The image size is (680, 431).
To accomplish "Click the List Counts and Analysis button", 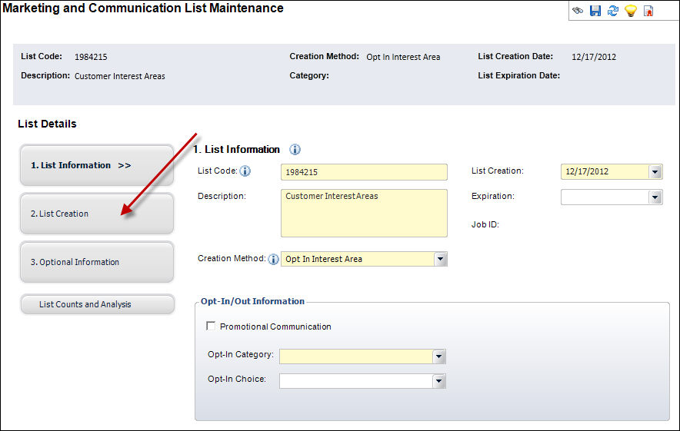I will 96,304.
